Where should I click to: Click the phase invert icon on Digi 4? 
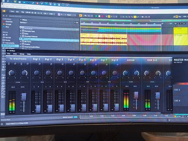(74, 64)
